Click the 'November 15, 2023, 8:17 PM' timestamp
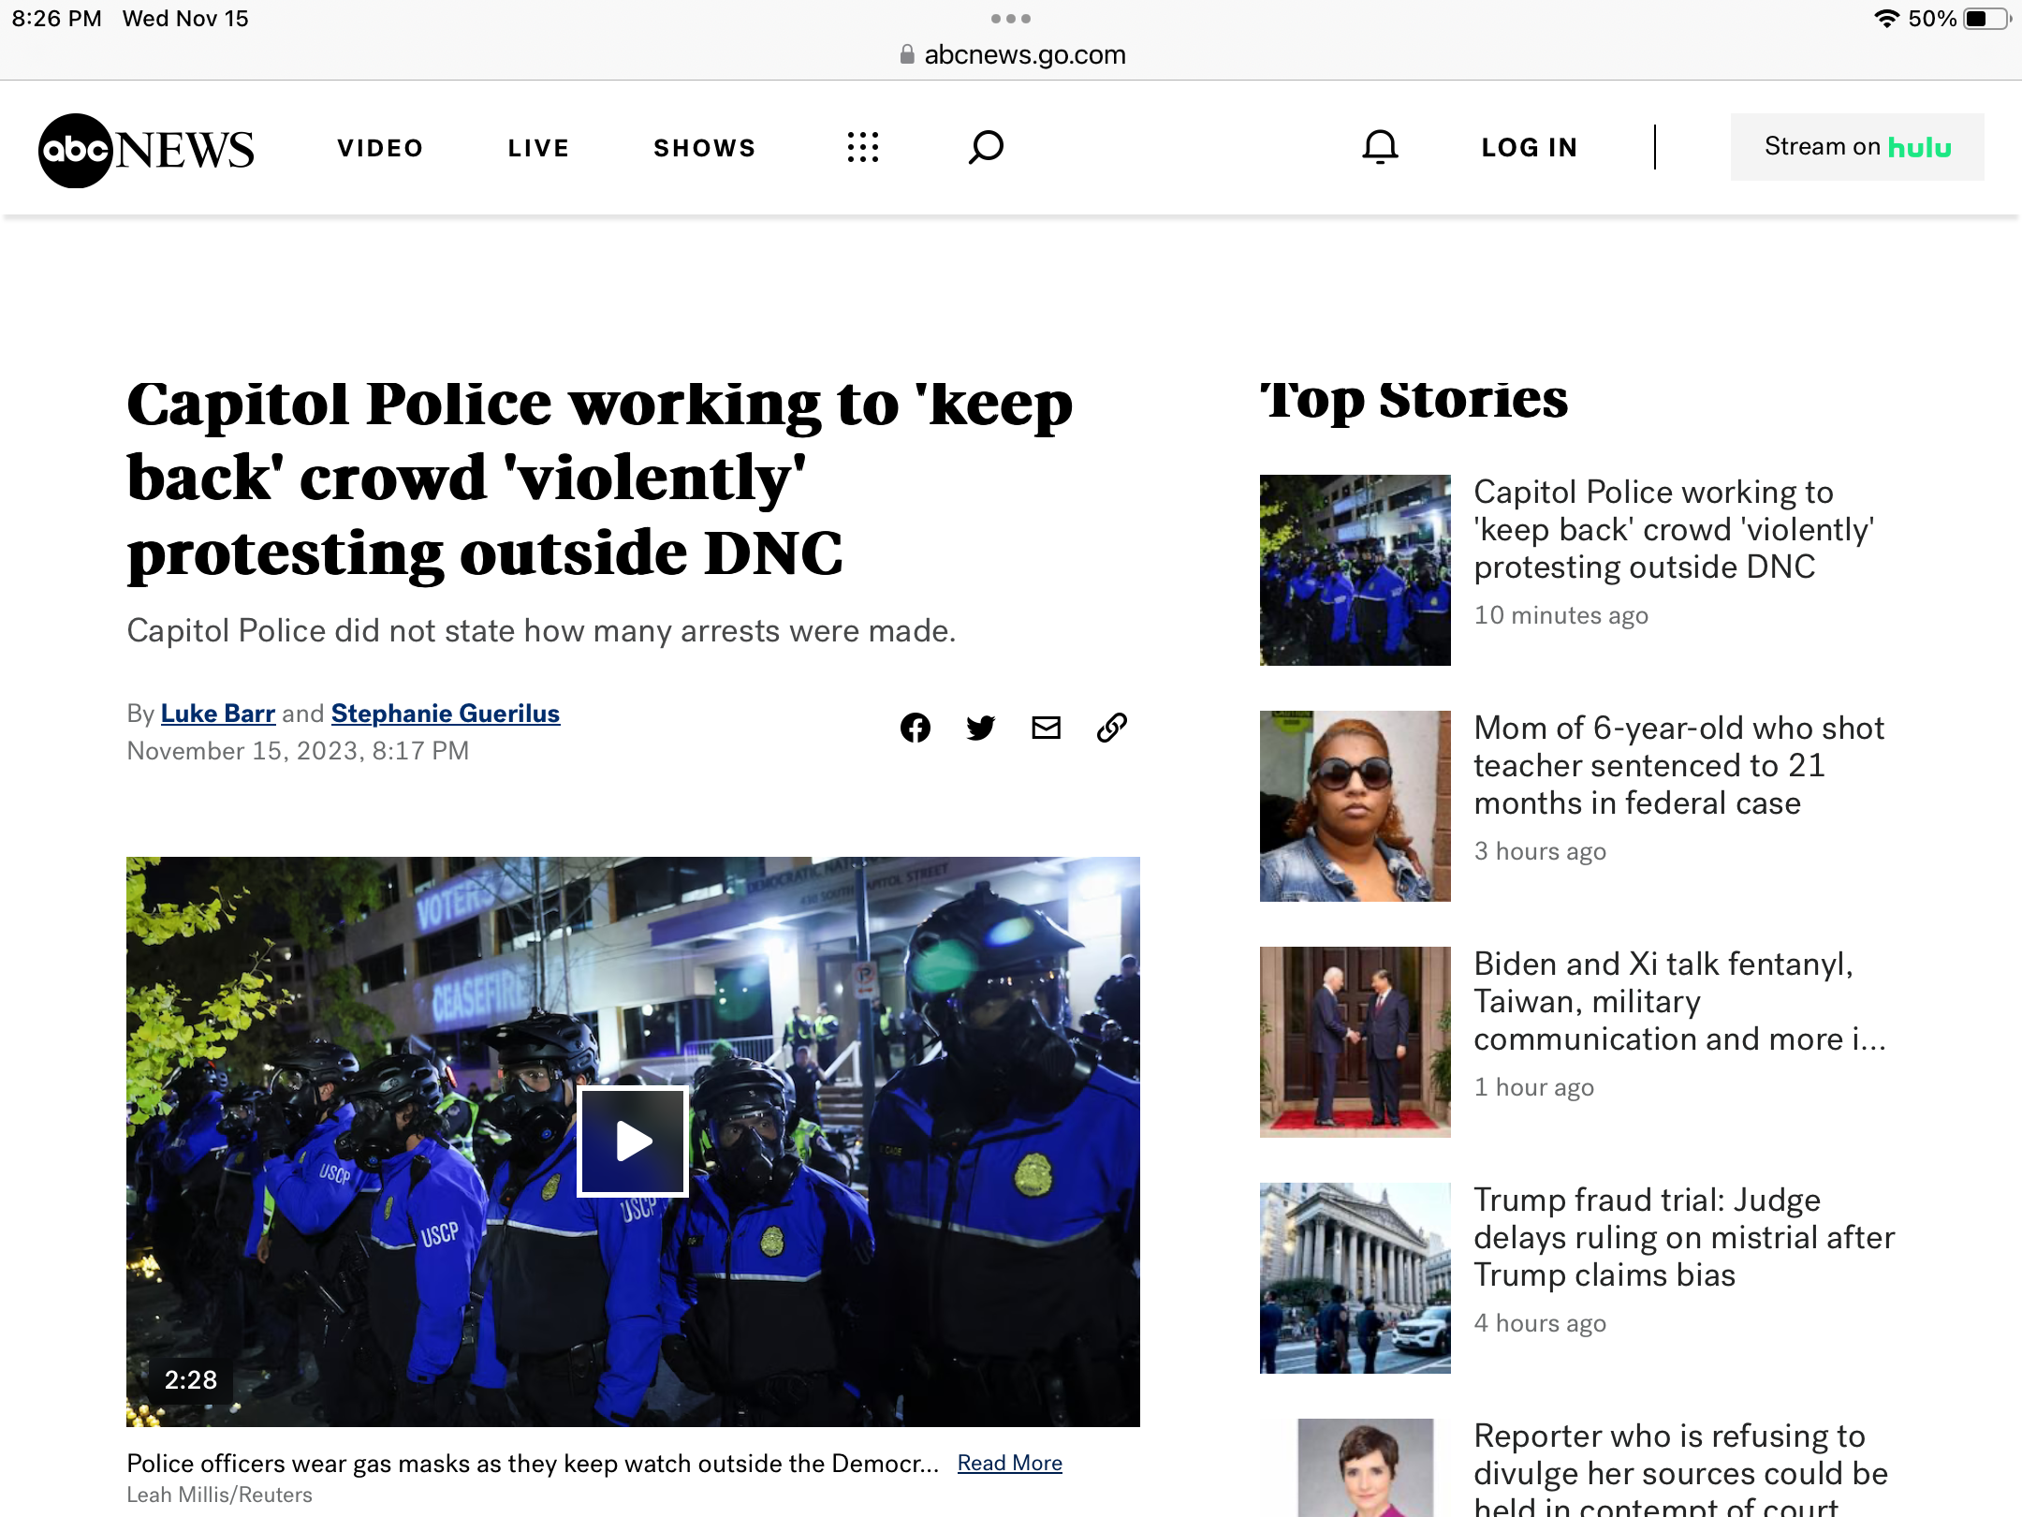 pyautogui.click(x=298, y=751)
